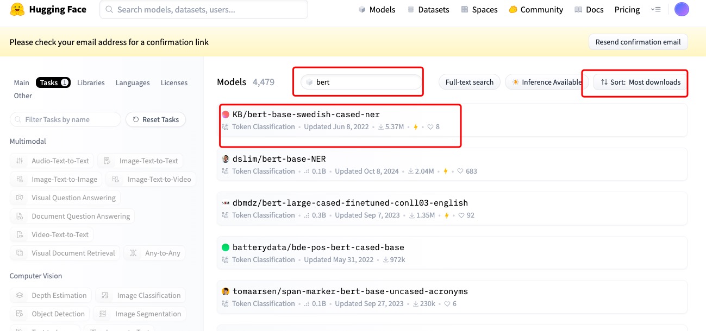Click the Visual Question Answering icon
The height and width of the screenshot is (331, 706).
[20, 198]
